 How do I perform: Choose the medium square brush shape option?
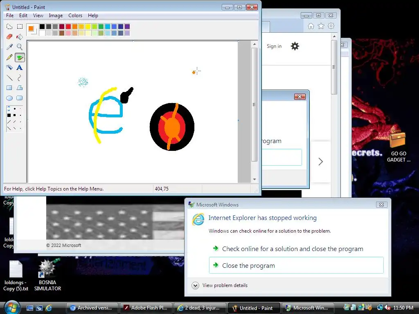pyautogui.click(x=15, y=115)
